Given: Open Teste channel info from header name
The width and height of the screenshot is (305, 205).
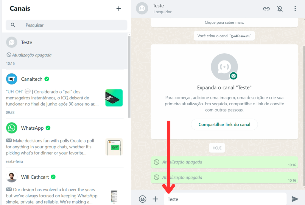Looking at the screenshot, I should pyautogui.click(x=158, y=6).
